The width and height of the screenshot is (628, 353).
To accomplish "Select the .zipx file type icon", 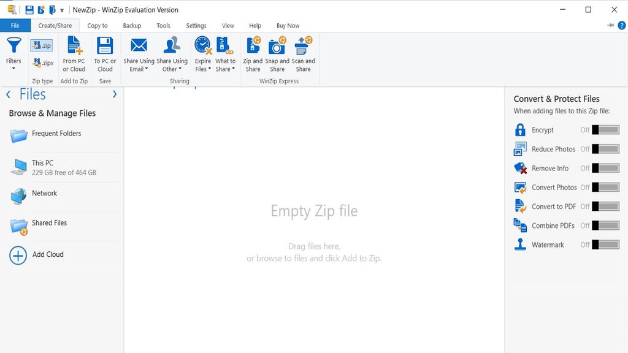I will (42, 63).
